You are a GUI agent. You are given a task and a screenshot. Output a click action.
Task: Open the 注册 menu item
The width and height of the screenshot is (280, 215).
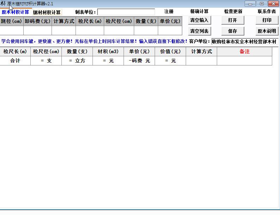click(169, 12)
